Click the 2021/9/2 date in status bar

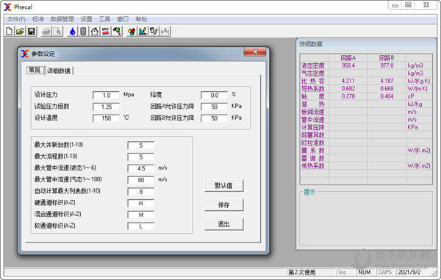click(x=409, y=272)
